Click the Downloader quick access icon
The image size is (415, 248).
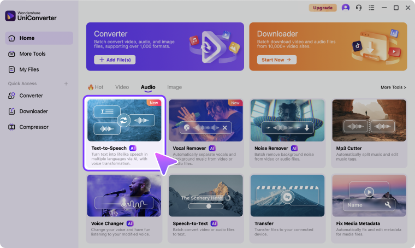click(x=11, y=111)
